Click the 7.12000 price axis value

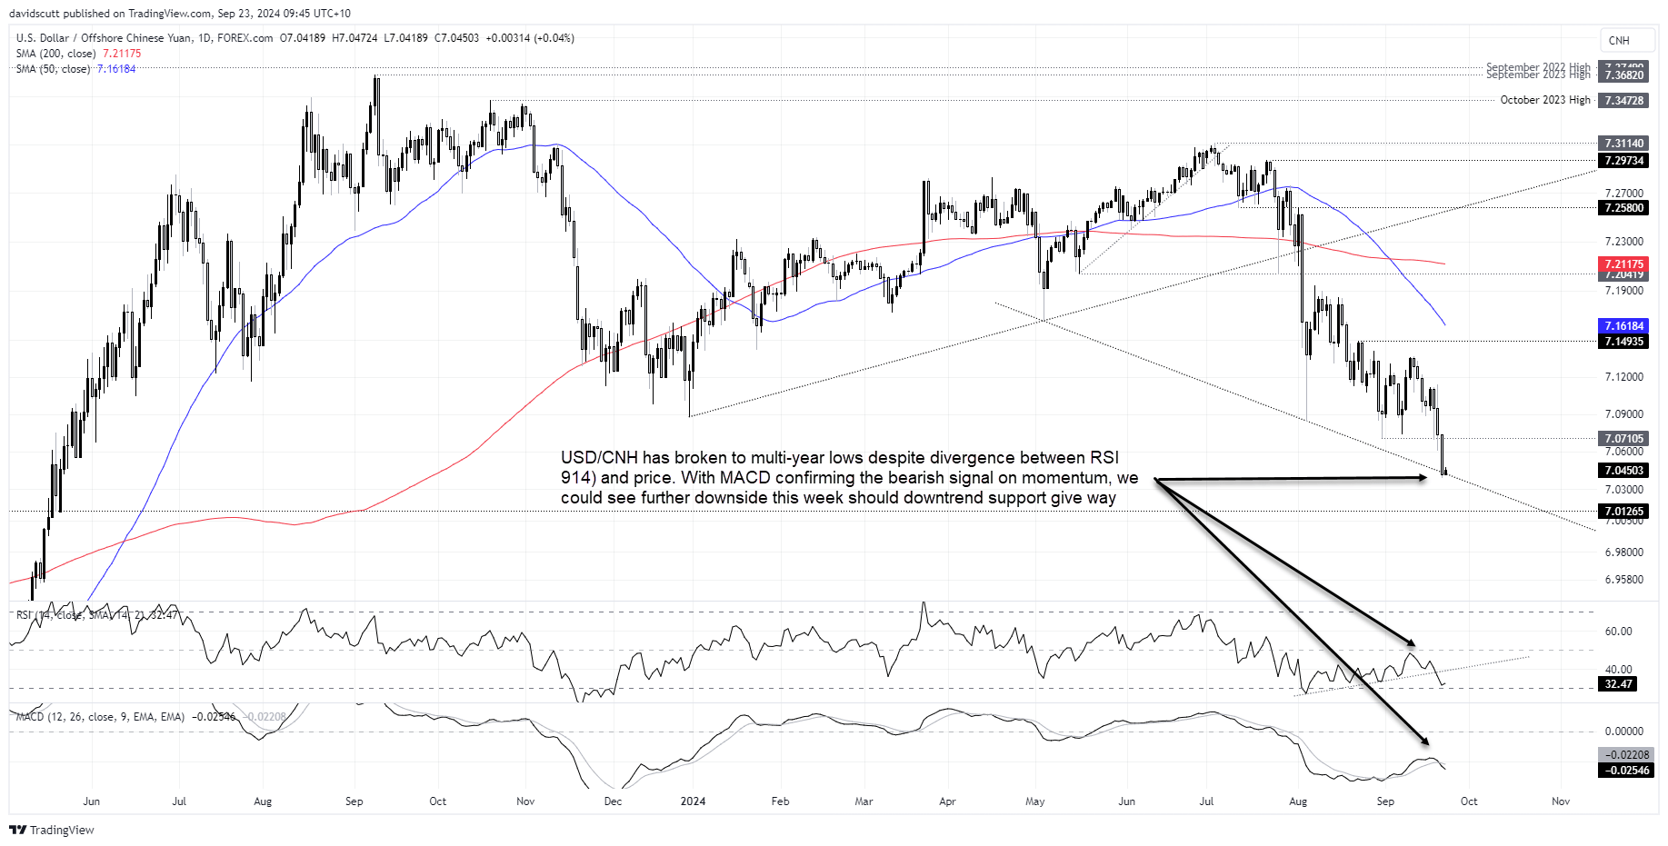click(x=1623, y=377)
